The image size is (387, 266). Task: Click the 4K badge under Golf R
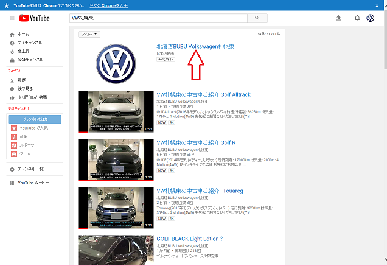[x=172, y=170]
